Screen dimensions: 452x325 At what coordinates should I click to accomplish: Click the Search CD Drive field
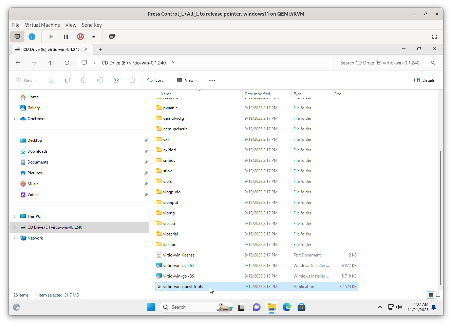coord(387,63)
